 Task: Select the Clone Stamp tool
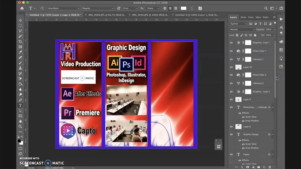pyautogui.click(x=20, y=68)
